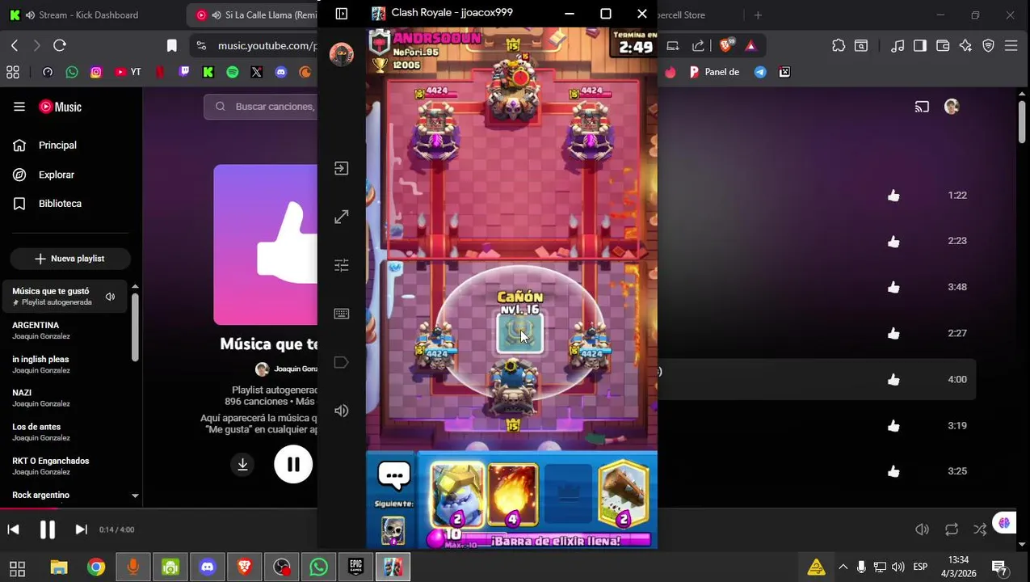Click the Nueva playlist button
The height and width of the screenshot is (582, 1030).
point(70,259)
